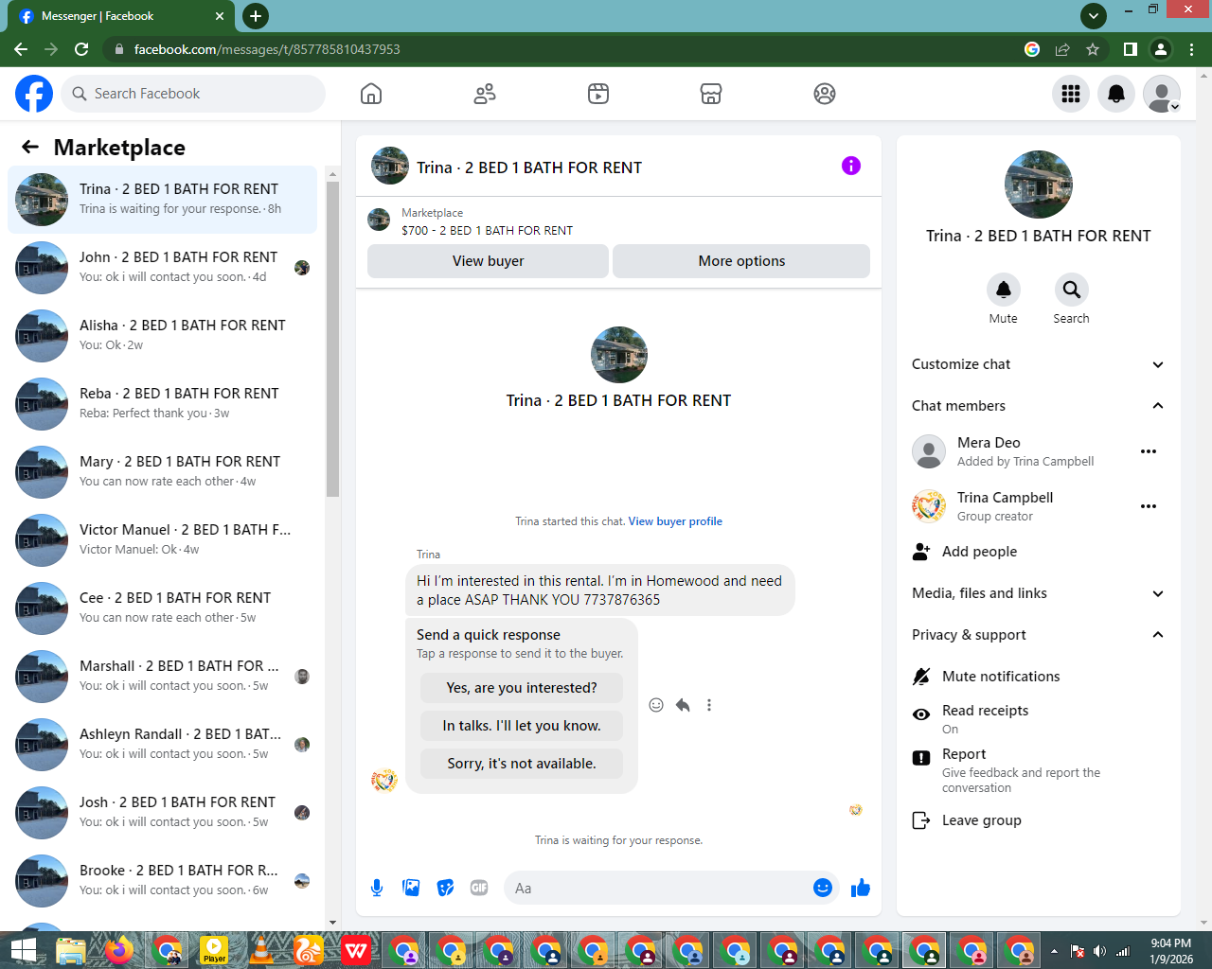Open Firefox from the taskbar
The image size is (1212, 969).
[119, 950]
